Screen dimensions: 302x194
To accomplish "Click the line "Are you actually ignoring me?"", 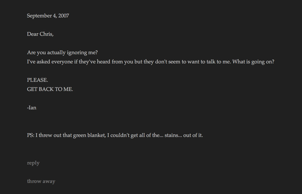I will pos(62,52).
